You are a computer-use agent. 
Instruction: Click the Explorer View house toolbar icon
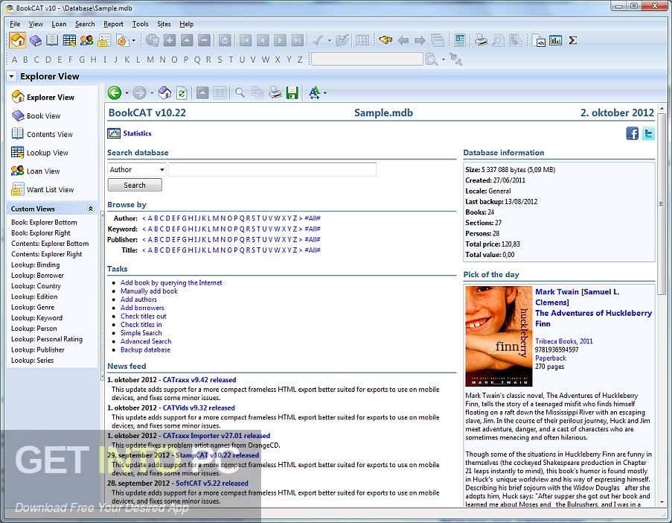point(18,40)
